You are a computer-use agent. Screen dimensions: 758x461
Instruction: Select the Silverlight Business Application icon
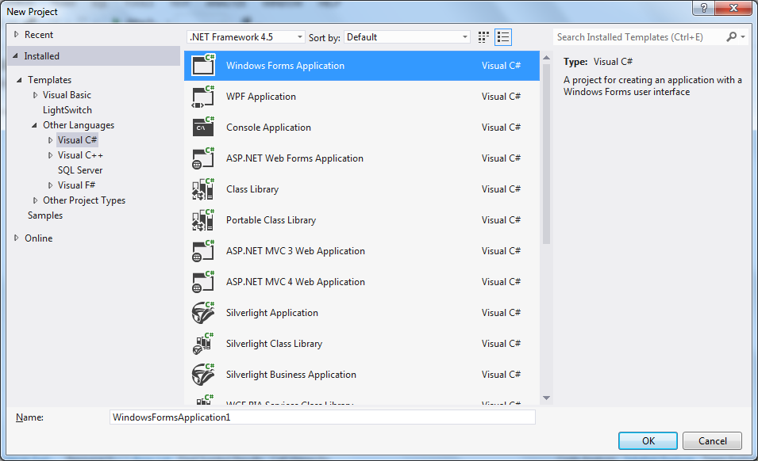[203, 374]
